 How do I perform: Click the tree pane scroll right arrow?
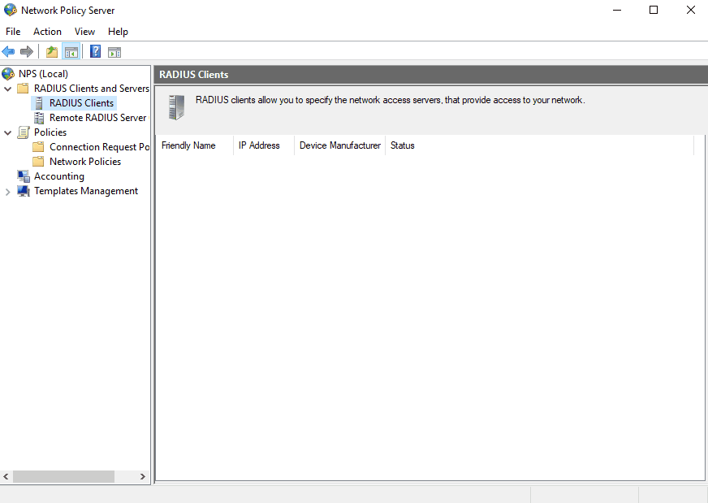click(143, 476)
